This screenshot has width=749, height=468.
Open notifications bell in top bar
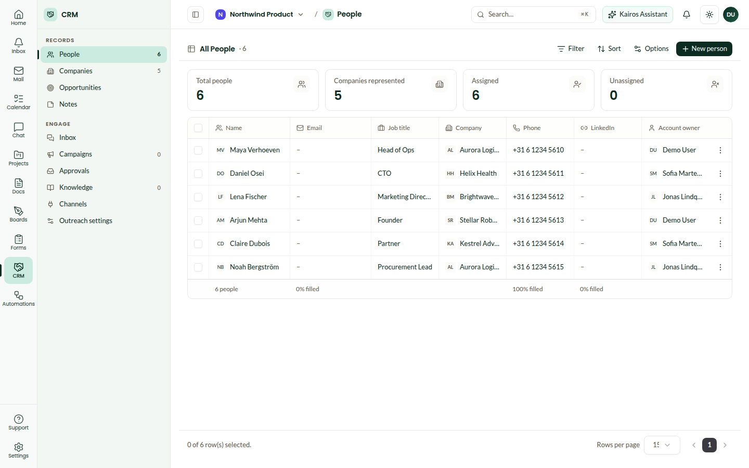click(x=687, y=15)
